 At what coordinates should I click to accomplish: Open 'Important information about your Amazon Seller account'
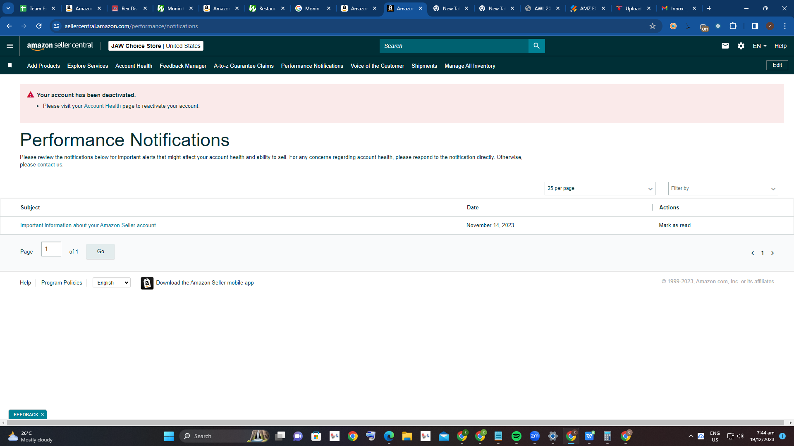(x=88, y=225)
